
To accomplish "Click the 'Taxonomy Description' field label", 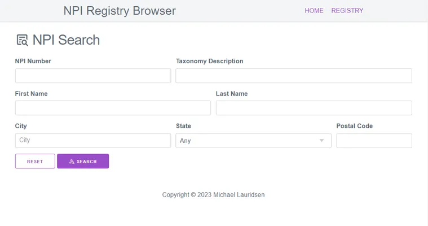I will coord(210,61).
